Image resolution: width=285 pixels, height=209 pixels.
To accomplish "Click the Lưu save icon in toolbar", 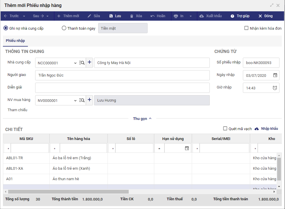I will pos(111,16).
